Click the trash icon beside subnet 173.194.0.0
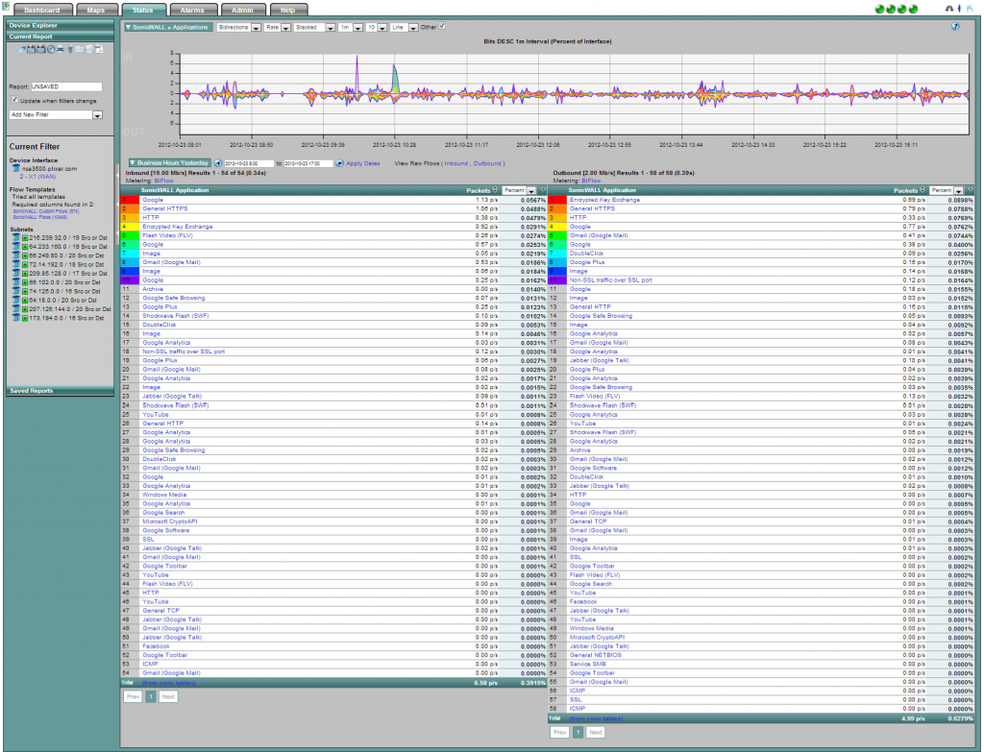 [x=16, y=318]
